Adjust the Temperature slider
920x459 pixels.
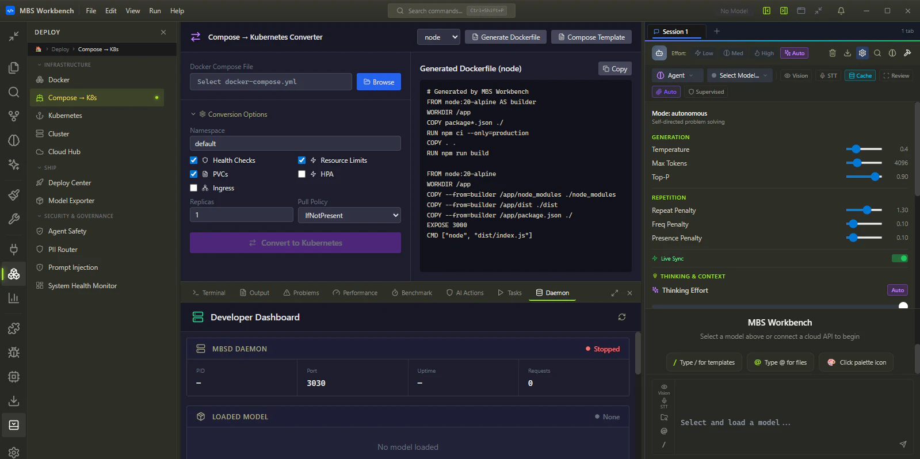[864, 149]
